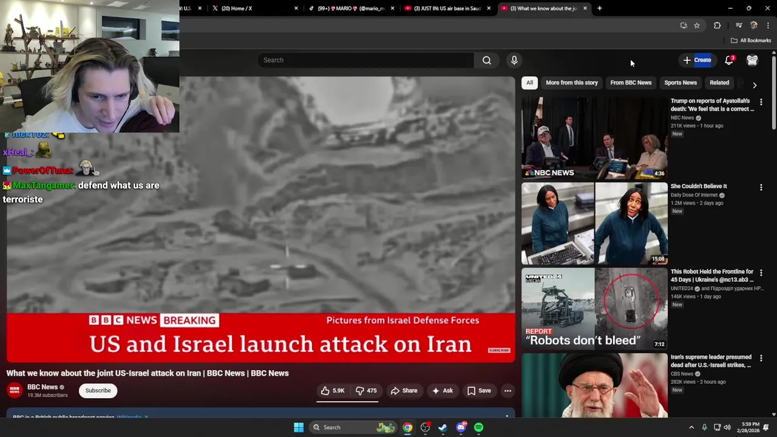
Task: Focus the YouTube search field
Action: click(365, 60)
